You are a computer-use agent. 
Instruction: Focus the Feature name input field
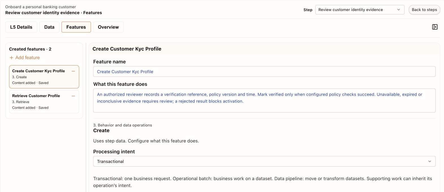coord(264,72)
